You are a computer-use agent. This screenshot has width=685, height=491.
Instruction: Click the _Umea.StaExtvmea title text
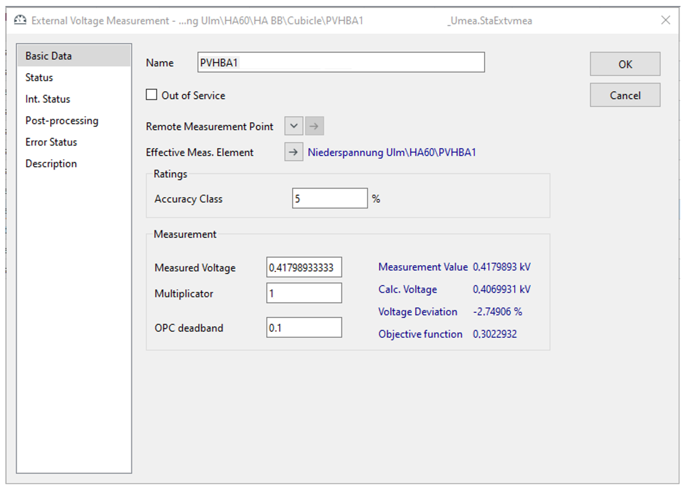[490, 21]
